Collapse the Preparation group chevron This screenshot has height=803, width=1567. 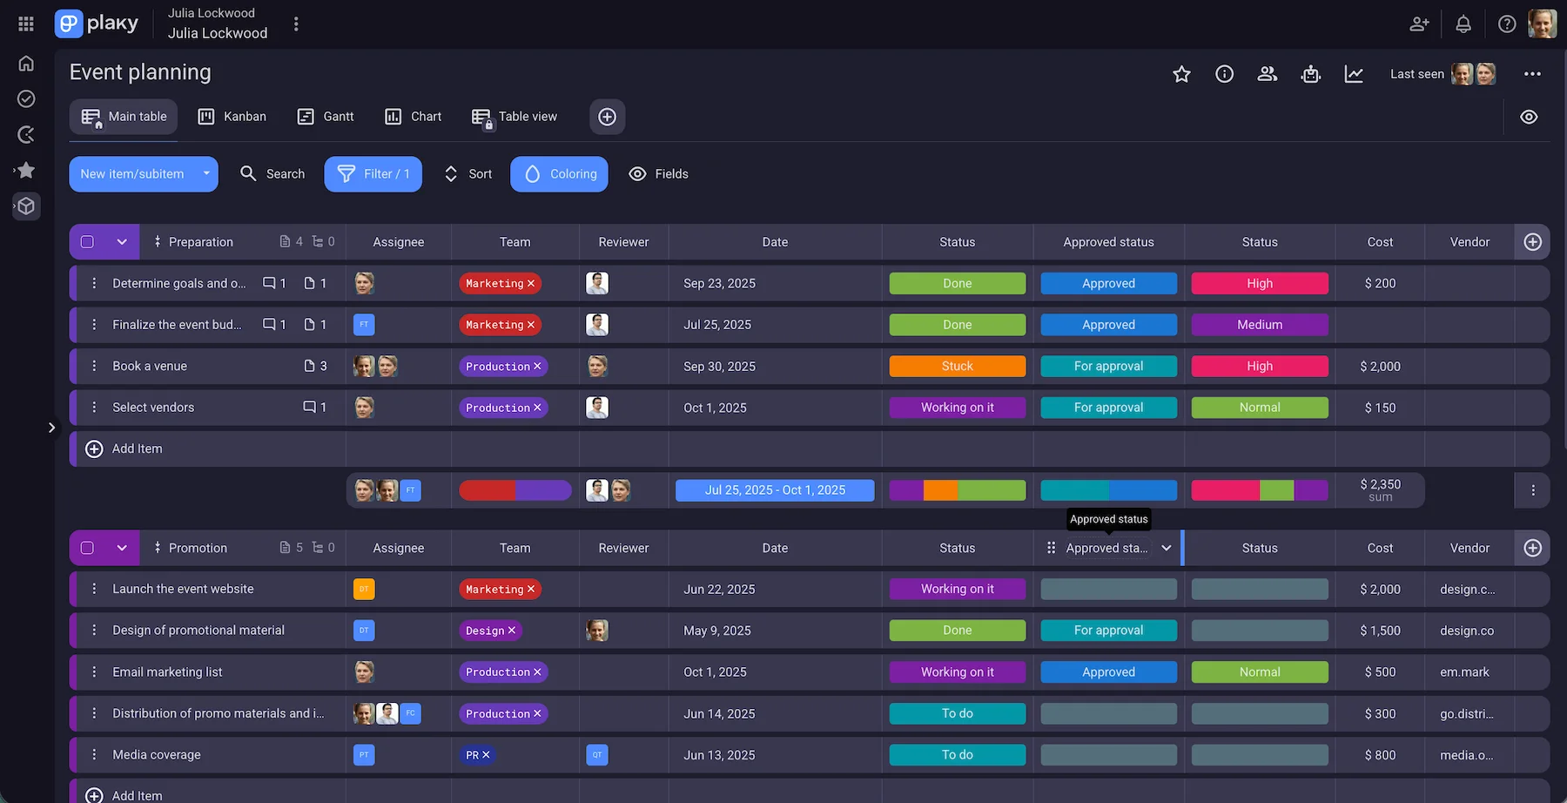point(122,241)
